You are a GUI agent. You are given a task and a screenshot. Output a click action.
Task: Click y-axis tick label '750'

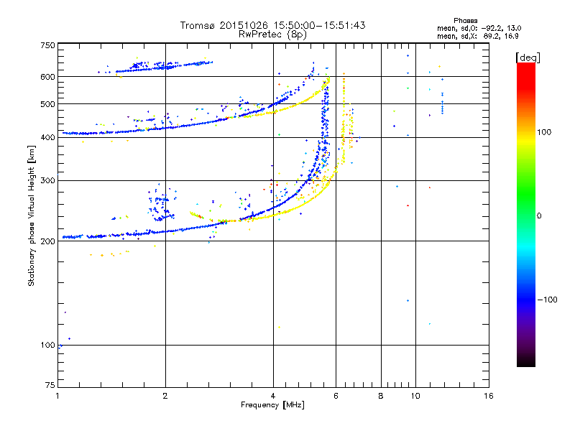coord(47,45)
